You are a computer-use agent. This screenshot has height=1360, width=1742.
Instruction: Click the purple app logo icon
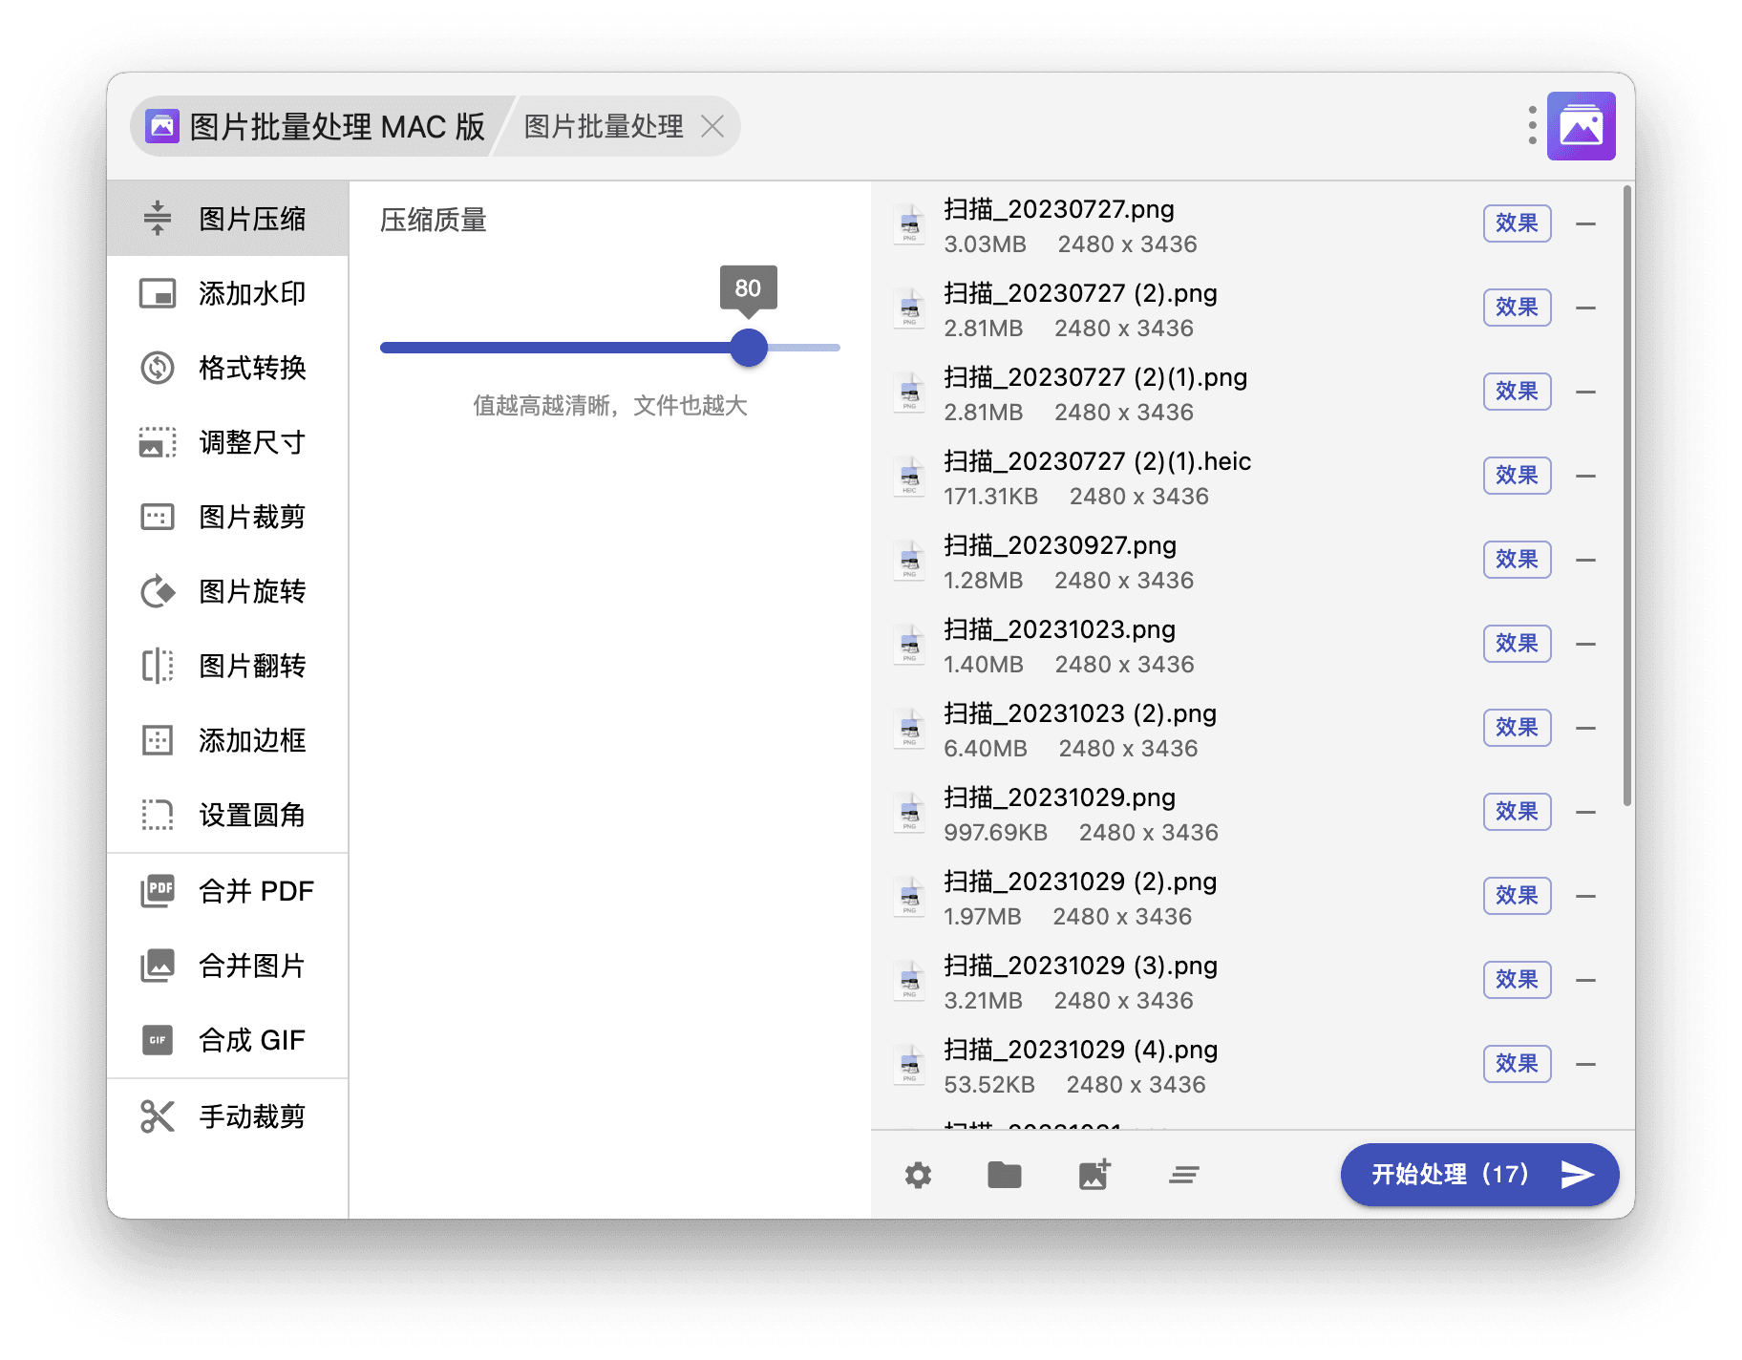(1582, 126)
